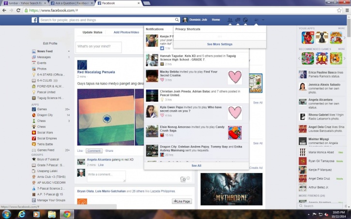Click See All notifications link
The width and height of the screenshot is (351, 219).
click(x=197, y=166)
